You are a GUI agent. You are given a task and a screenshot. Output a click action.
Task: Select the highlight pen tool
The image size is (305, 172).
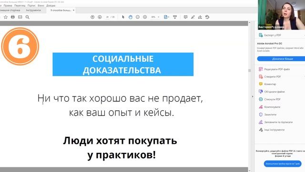(193, 17)
